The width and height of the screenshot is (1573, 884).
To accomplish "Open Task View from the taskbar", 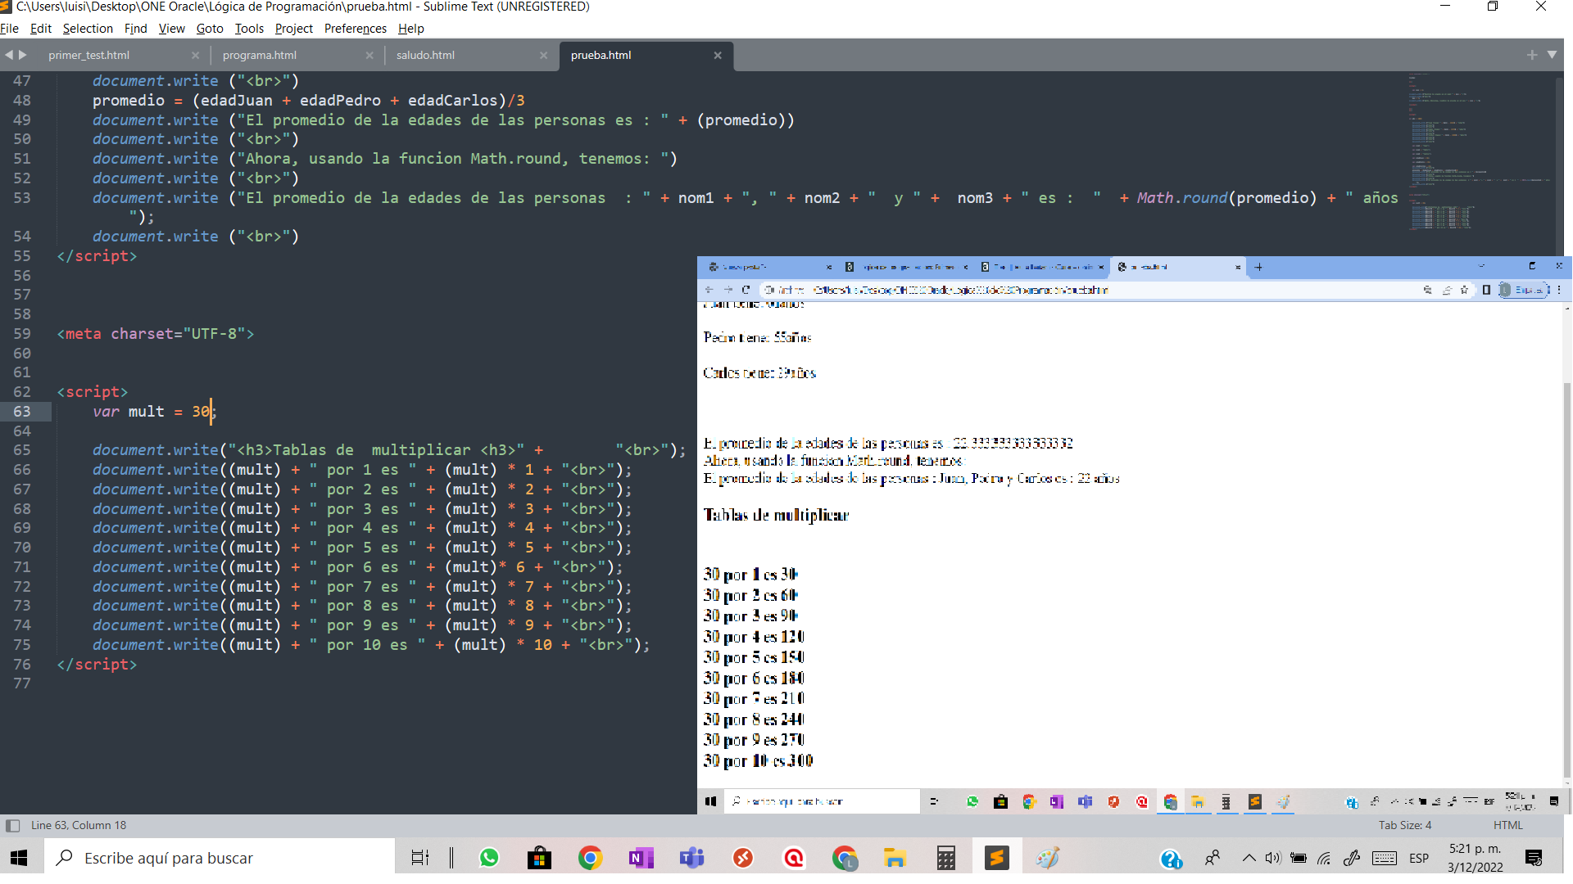I will click(419, 858).
